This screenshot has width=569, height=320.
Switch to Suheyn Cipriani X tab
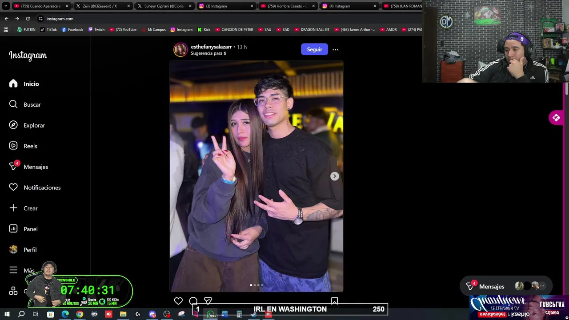pyautogui.click(x=164, y=6)
